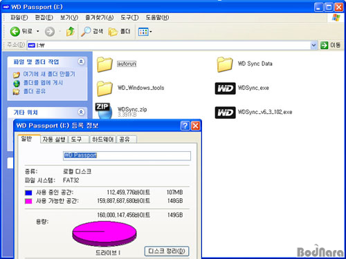This screenshot has width=346, height=259.
Task: Click the 160,000,147,456 capacity value
Action: 123,215
